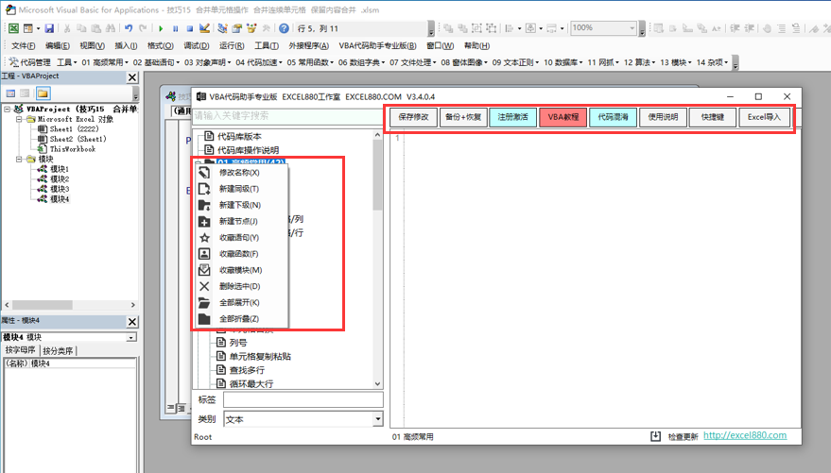Choose 新建下级(N) from the context menu
Screen dimensions: 831x473
(242, 205)
